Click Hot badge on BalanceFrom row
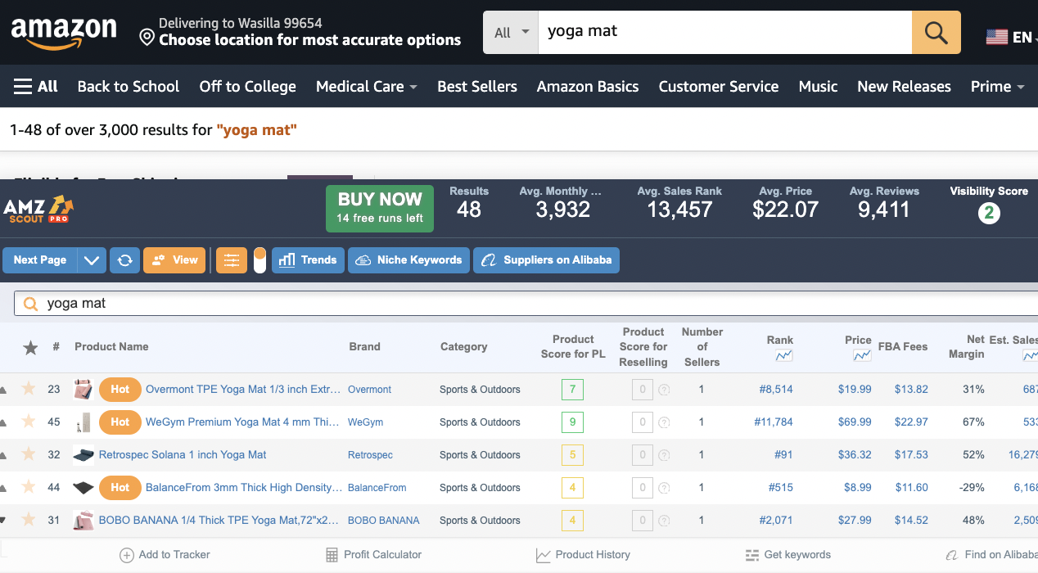This screenshot has height=573, width=1038. pos(120,487)
